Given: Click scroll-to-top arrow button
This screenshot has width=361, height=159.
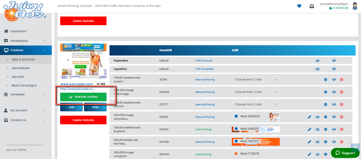Looking at the screenshot, I should click(x=355, y=147).
